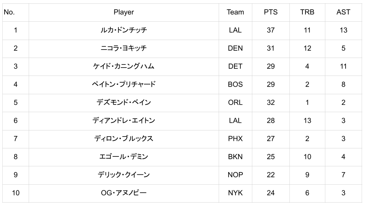This screenshot has height=206, width=367.
Task: Select player name ルカ・ドンチッチ
Action: [x=123, y=30]
